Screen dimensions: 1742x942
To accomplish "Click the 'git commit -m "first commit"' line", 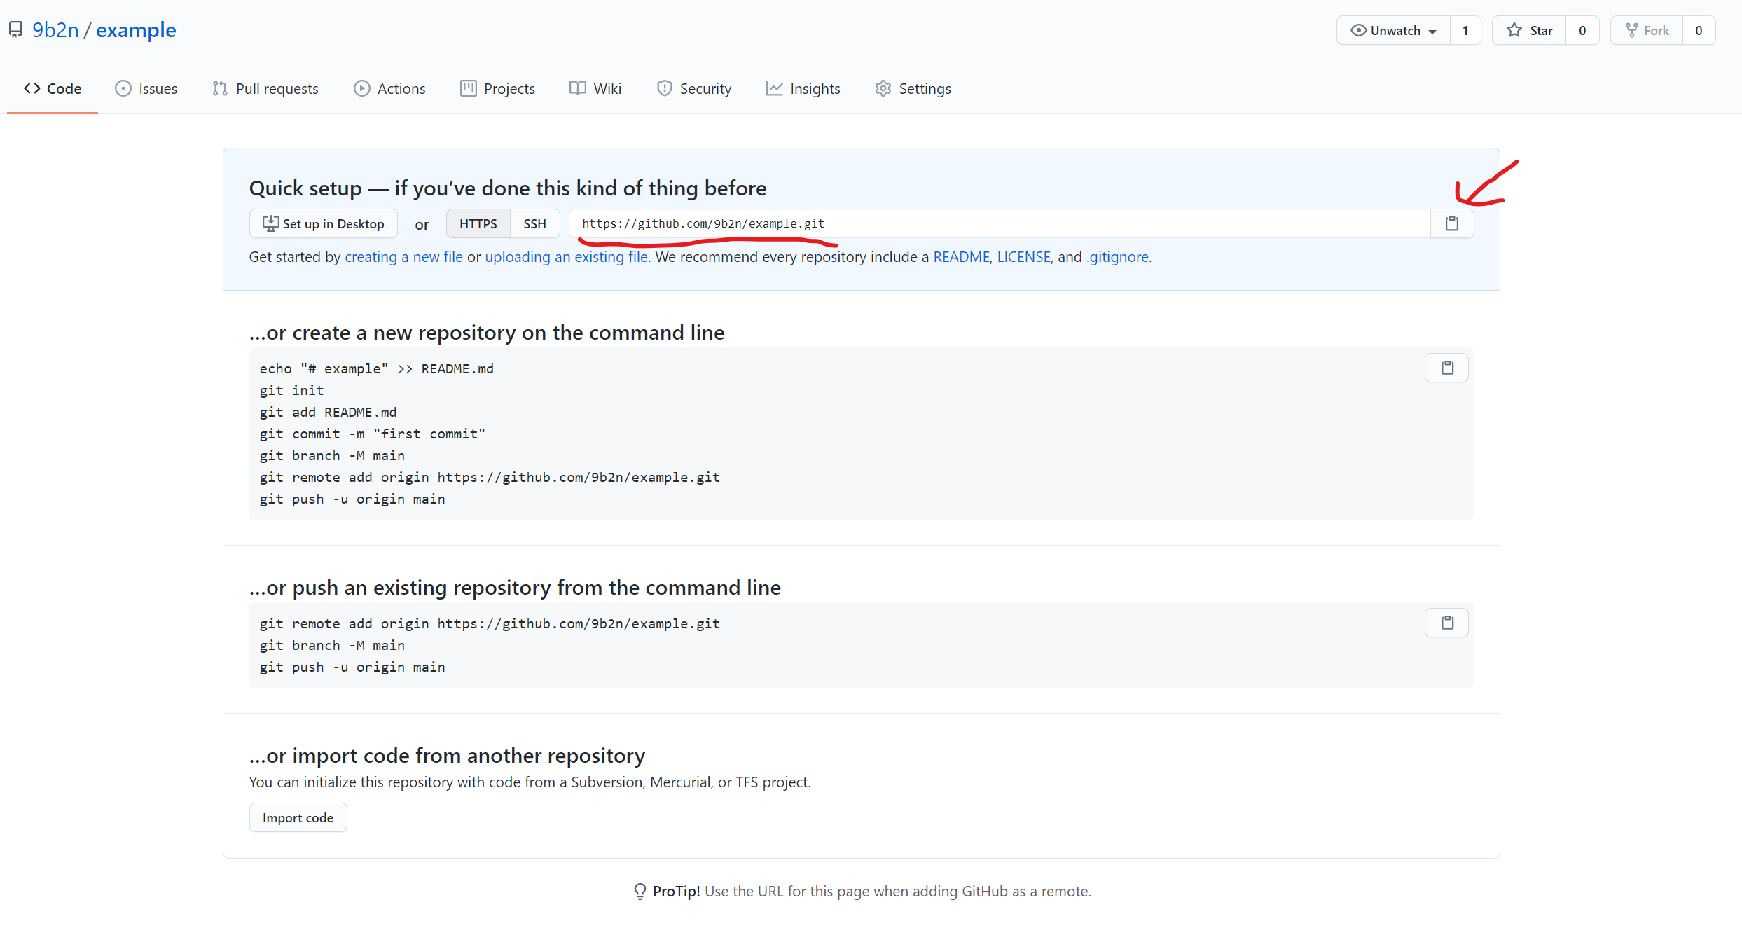I will click(x=373, y=434).
